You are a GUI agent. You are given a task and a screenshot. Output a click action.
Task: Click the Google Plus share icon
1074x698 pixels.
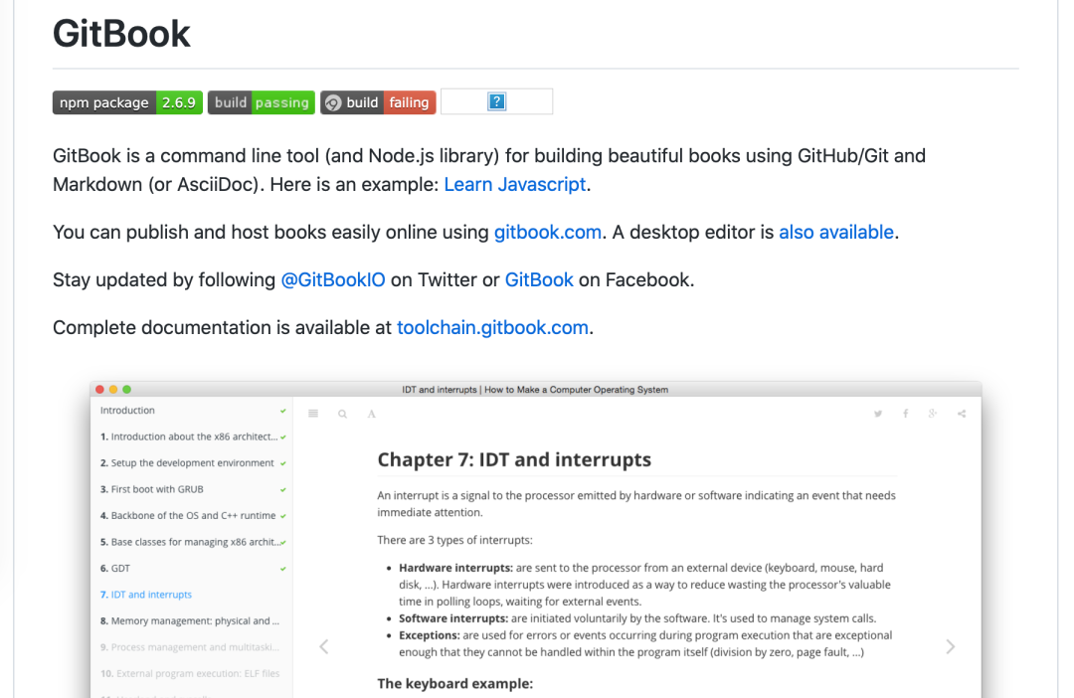coord(933,413)
